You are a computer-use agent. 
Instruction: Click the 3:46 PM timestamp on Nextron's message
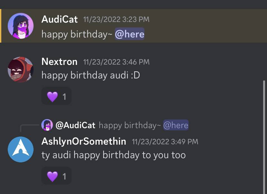coord(116,62)
